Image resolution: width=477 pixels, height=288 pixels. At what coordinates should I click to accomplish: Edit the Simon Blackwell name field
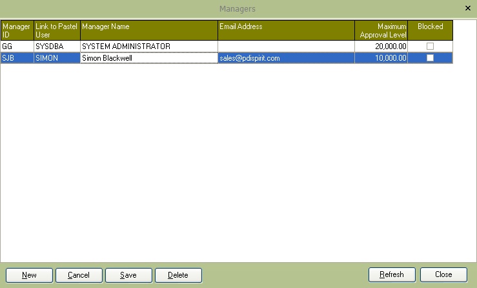[x=148, y=58]
